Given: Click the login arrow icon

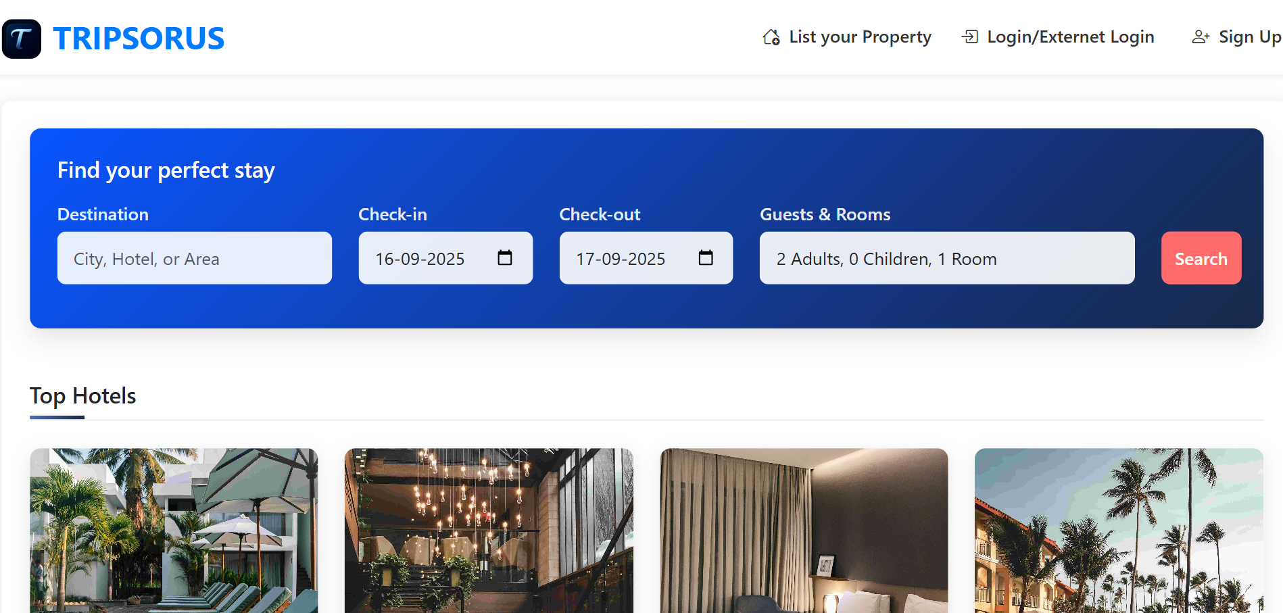Looking at the screenshot, I should pos(970,36).
